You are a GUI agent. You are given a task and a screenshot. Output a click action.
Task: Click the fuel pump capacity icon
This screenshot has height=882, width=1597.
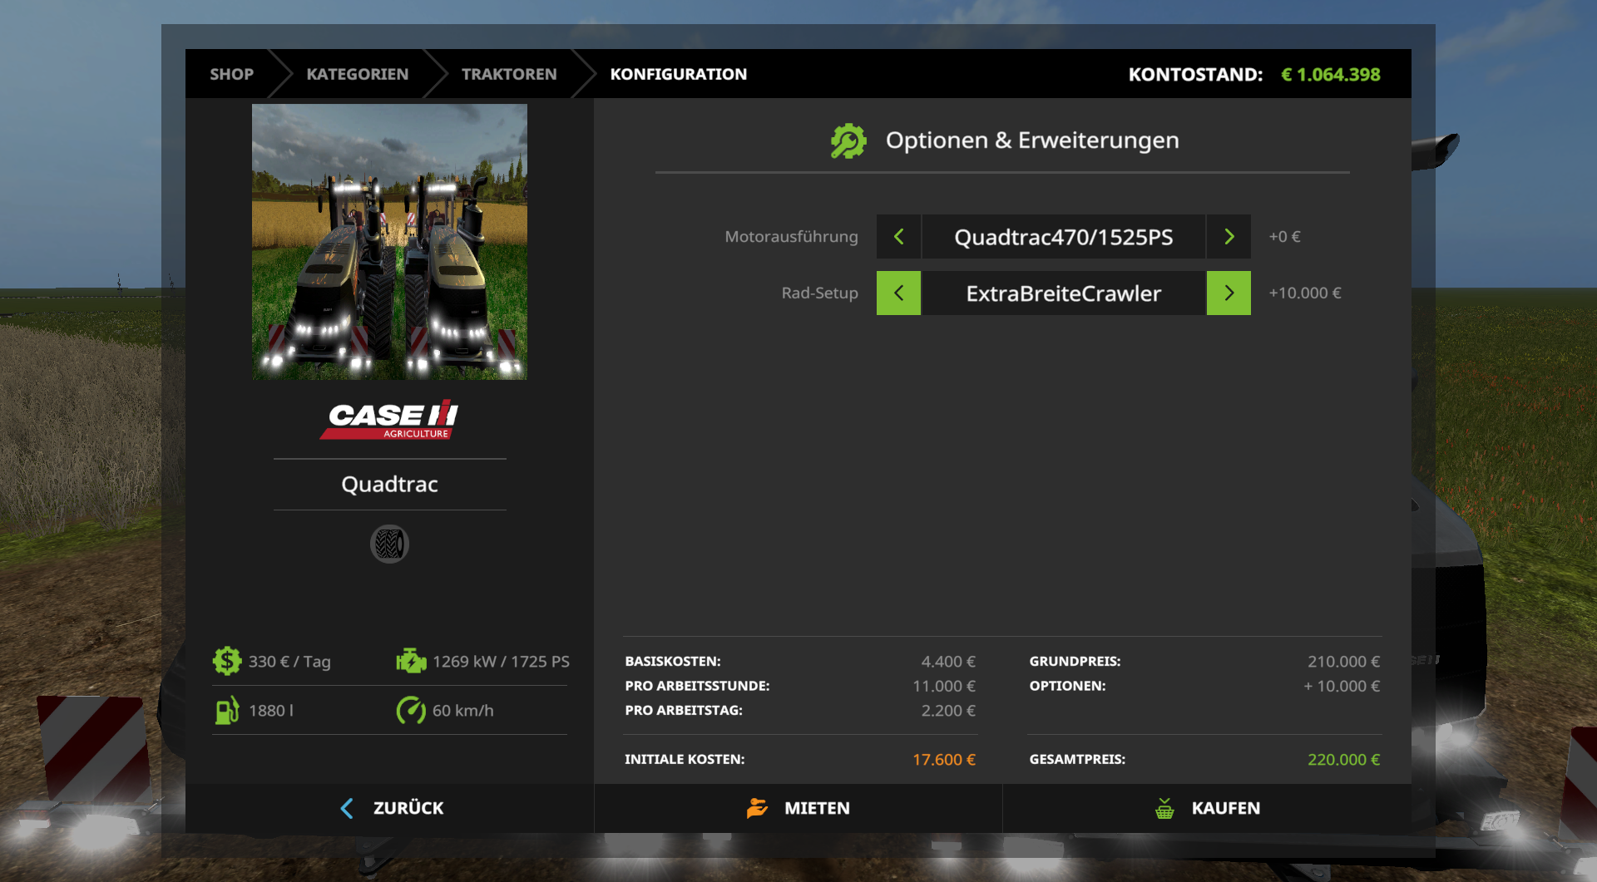tap(227, 711)
